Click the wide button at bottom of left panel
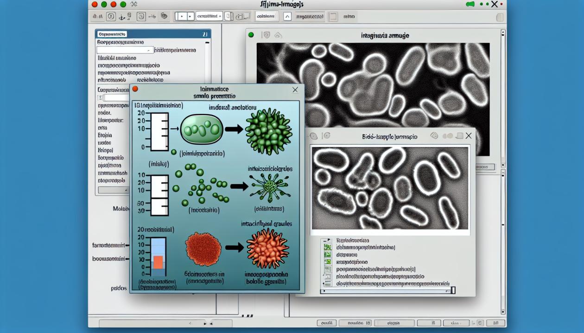 coord(114,190)
